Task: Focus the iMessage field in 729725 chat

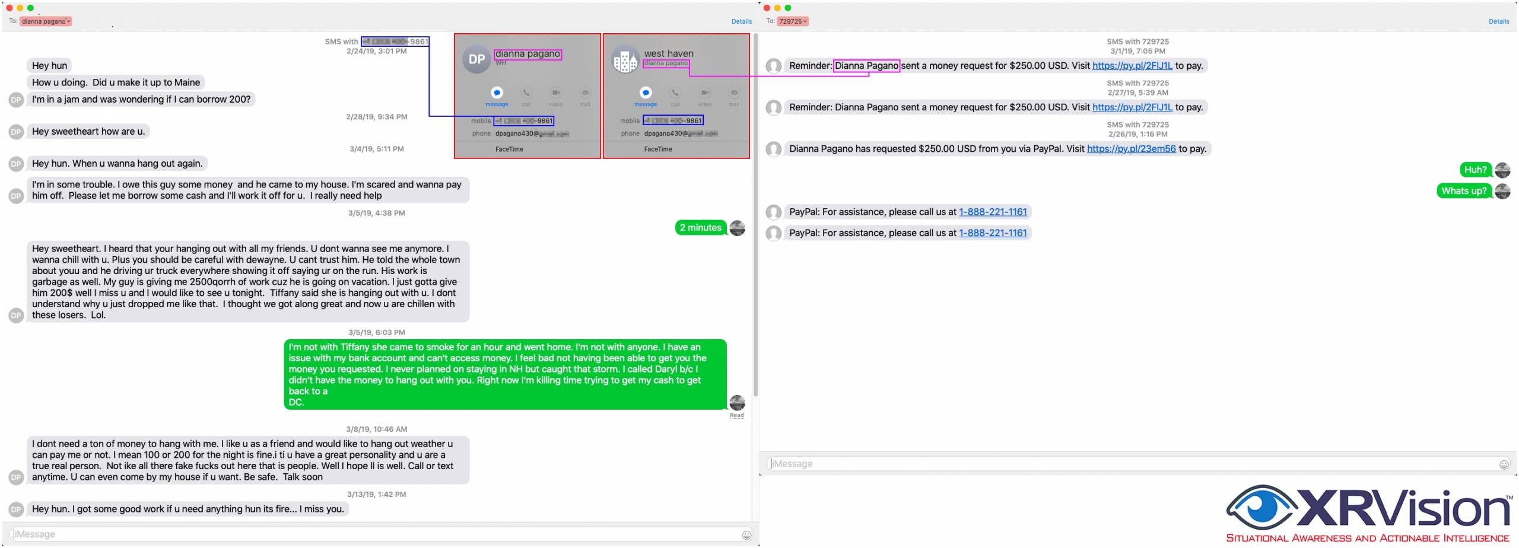Action: pyautogui.click(x=1127, y=464)
